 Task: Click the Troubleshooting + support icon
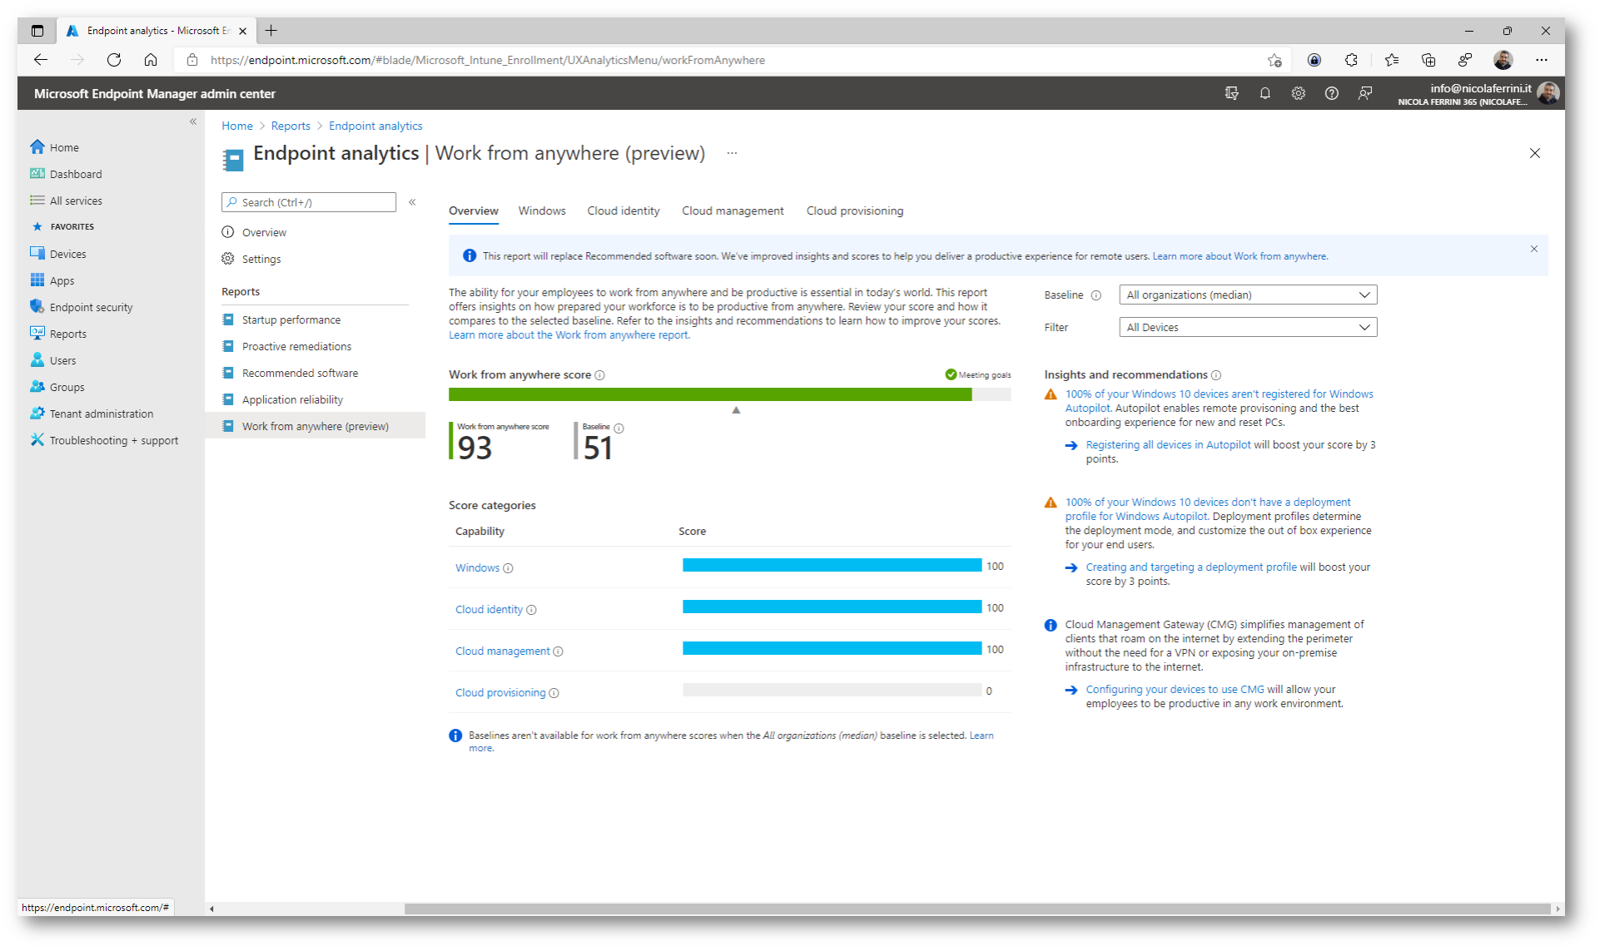click(37, 440)
